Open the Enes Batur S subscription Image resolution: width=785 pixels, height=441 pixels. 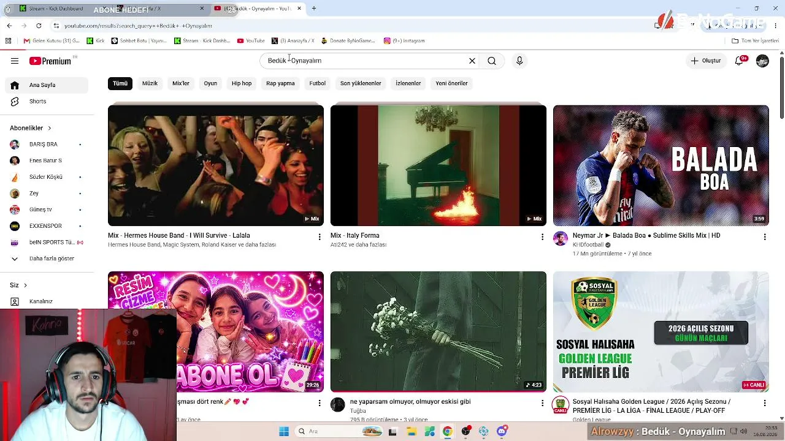click(x=47, y=160)
